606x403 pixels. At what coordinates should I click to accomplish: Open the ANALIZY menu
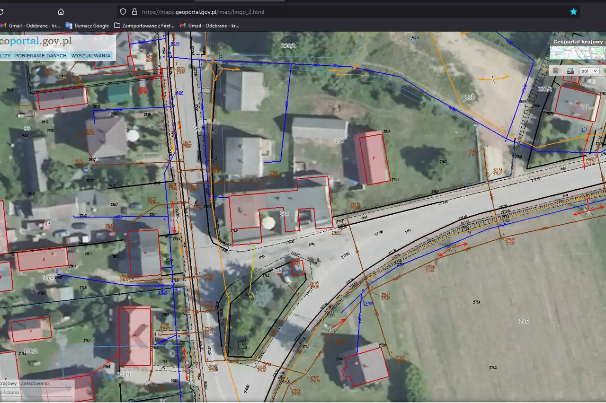coord(5,55)
